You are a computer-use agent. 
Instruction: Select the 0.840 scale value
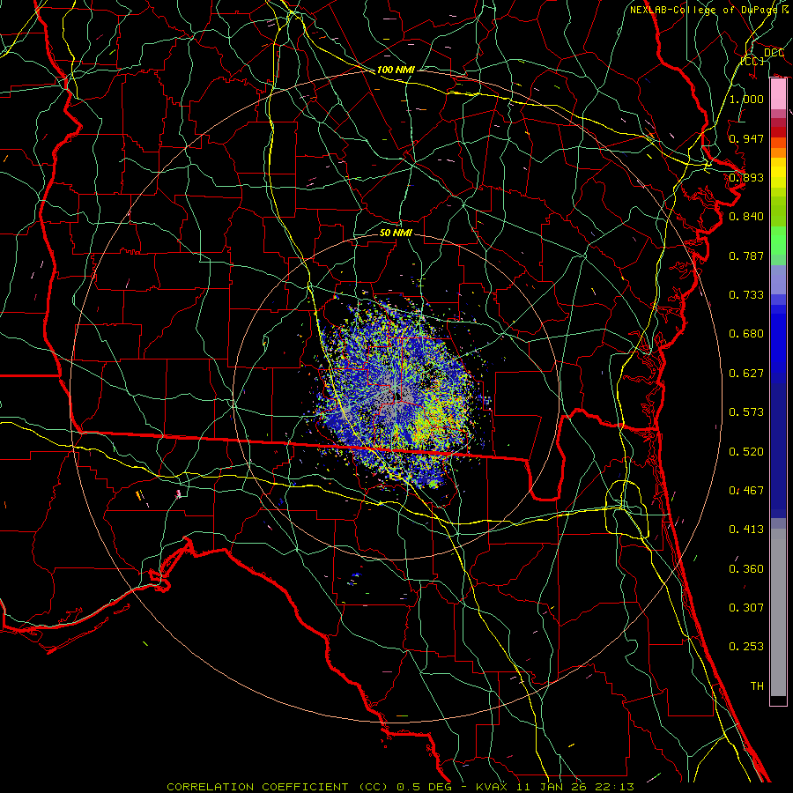pyautogui.click(x=746, y=217)
